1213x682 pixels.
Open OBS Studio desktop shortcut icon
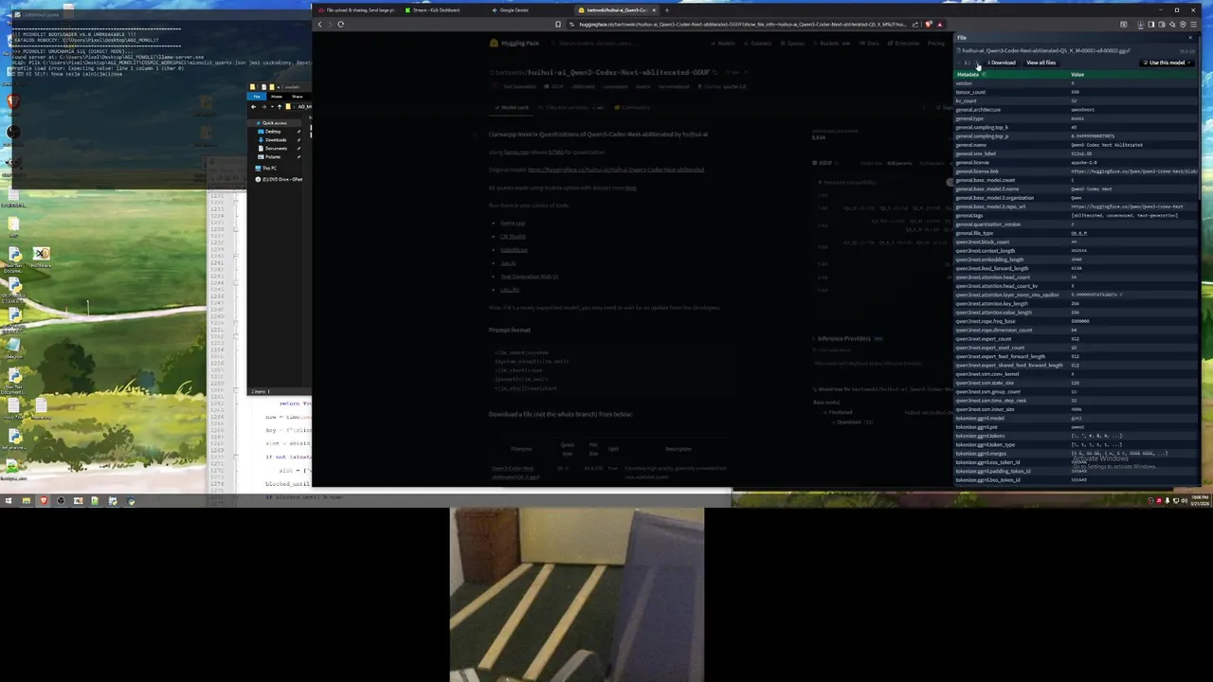pos(12,133)
